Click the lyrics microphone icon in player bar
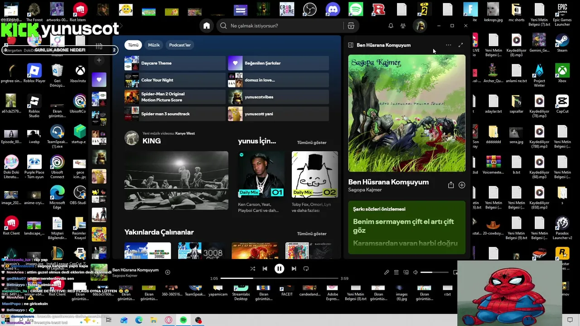 pyautogui.click(x=387, y=272)
